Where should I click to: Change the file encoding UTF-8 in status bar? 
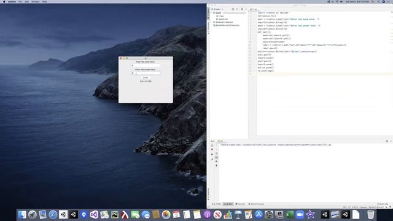coord(355,207)
